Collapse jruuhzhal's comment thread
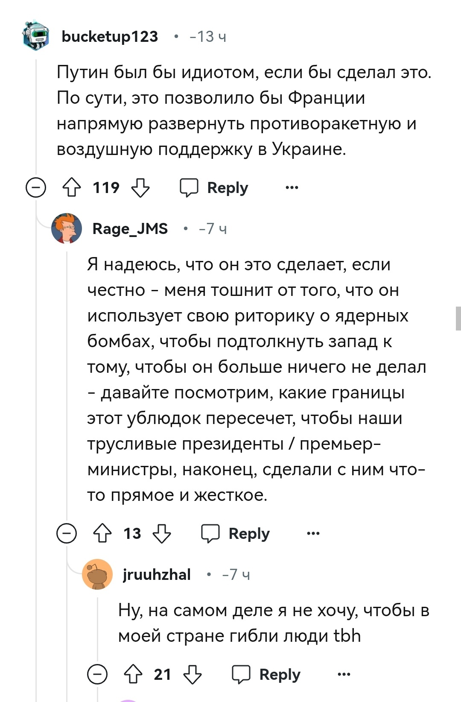 pyautogui.click(x=97, y=674)
